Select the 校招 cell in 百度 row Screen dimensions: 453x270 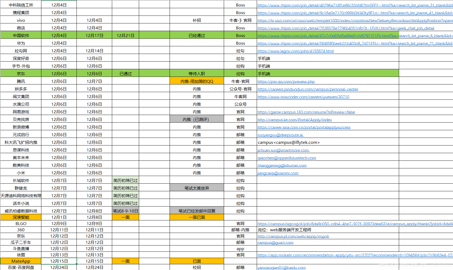coord(197,267)
